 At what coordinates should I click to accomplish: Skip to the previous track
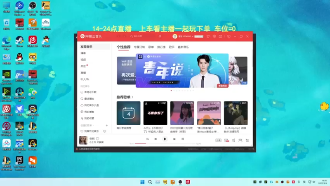coord(156,139)
